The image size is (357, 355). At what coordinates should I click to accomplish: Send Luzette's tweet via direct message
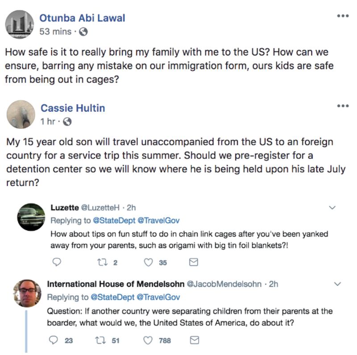pyautogui.click(x=193, y=262)
